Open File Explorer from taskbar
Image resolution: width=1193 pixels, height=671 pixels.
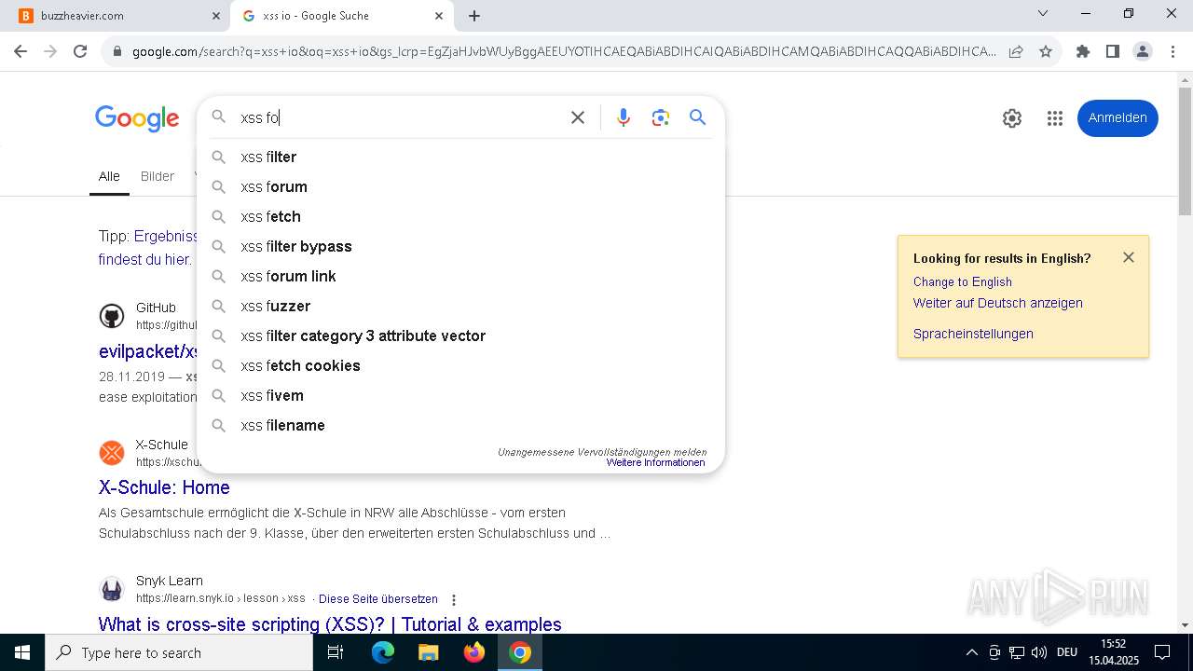[x=428, y=652]
